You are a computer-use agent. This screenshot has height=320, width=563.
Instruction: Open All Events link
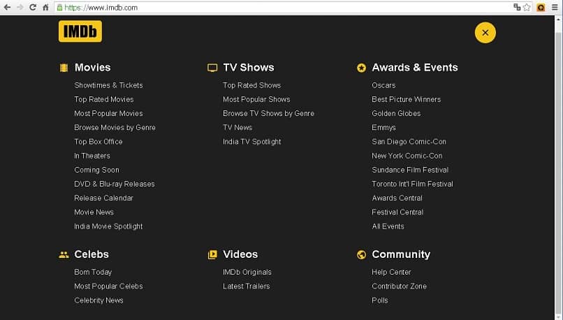(x=388, y=226)
